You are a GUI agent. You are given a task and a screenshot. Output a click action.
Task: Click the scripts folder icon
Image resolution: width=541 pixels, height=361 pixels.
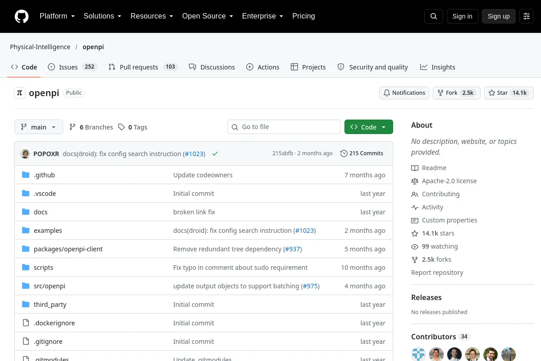coord(26,268)
